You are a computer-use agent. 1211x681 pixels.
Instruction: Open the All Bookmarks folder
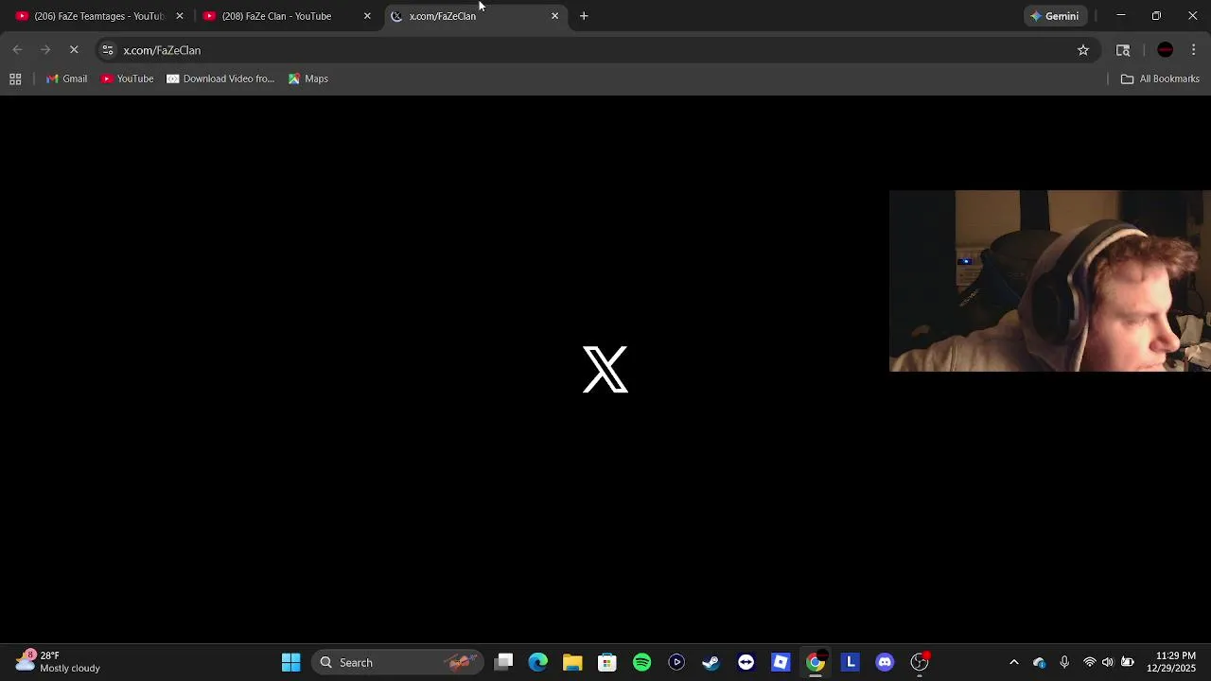pos(1160,79)
